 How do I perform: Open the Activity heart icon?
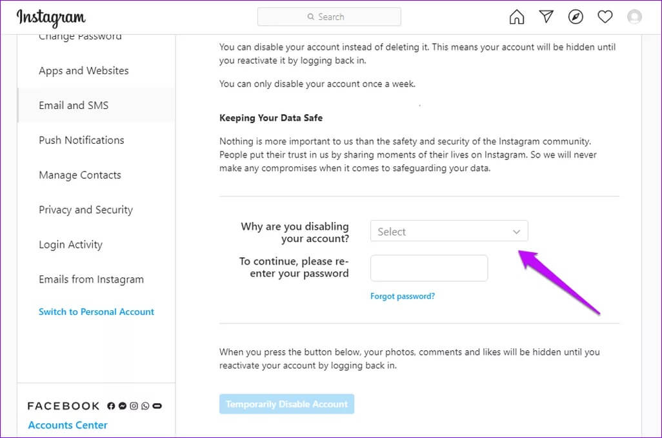coord(605,17)
